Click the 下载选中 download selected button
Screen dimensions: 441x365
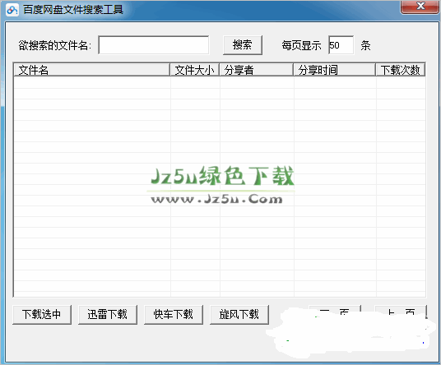pos(42,314)
